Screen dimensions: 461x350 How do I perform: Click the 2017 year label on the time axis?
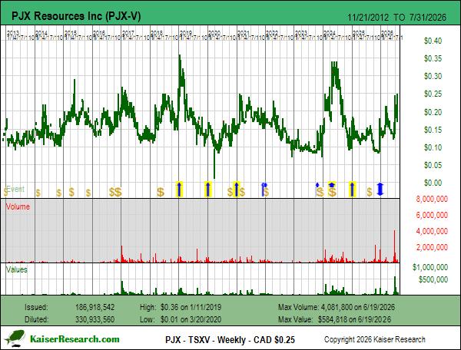(x=128, y=32)
